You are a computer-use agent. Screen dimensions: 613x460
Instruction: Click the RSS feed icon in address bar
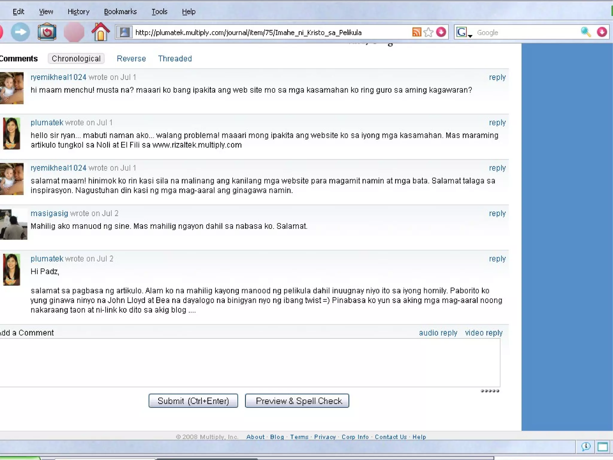click(416, 32)
